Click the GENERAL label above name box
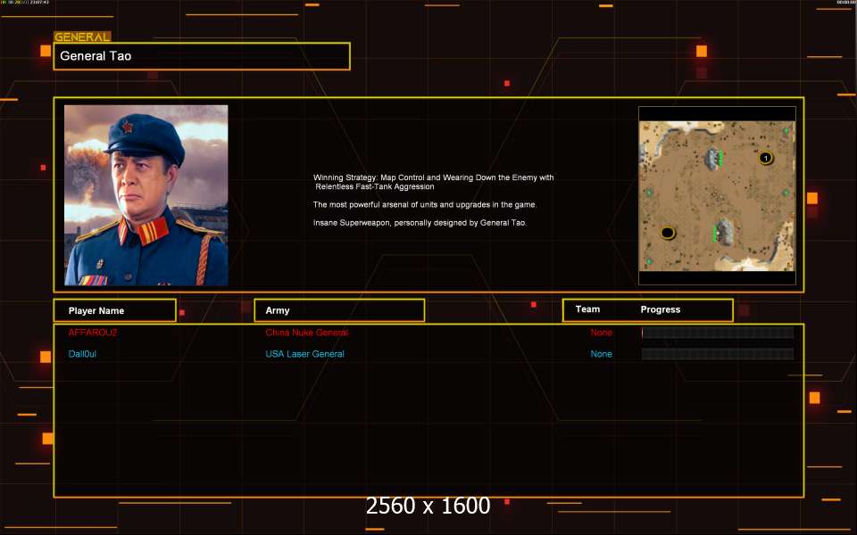The image size is (857, 535). [82, 37]
